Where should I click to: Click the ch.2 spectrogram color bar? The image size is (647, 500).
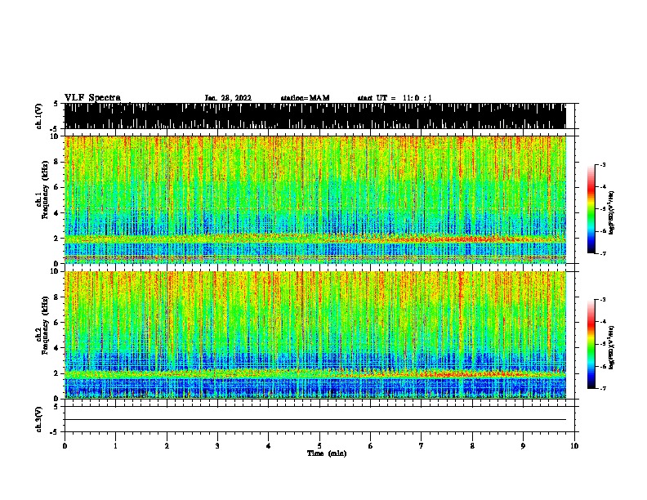tap(591, 344)
